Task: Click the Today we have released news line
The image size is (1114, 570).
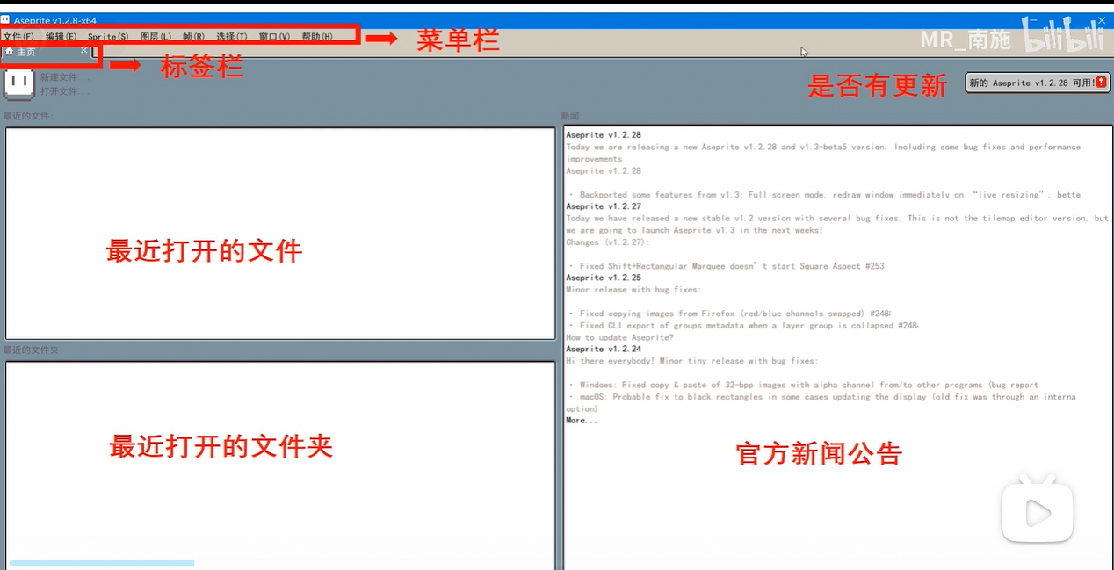Action: click(837, 219)
